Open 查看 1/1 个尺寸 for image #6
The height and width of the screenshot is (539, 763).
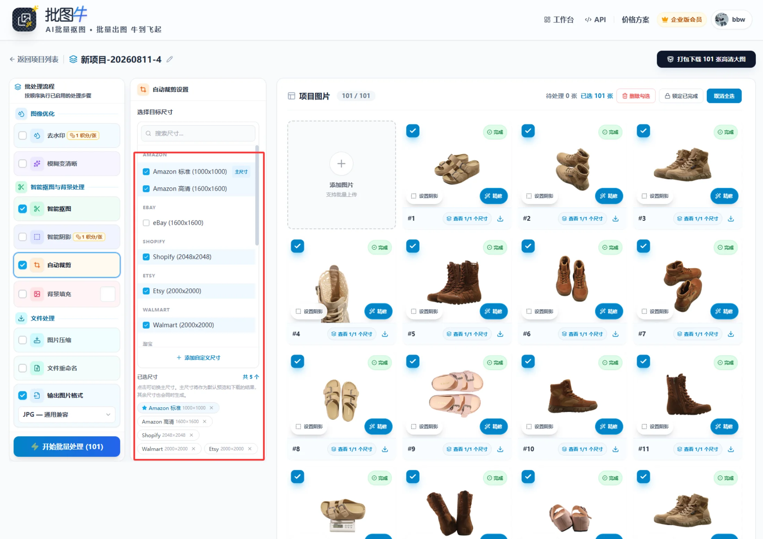[582, 334]
